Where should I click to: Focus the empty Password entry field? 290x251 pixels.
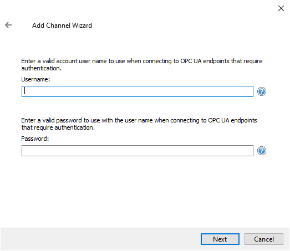138,151
